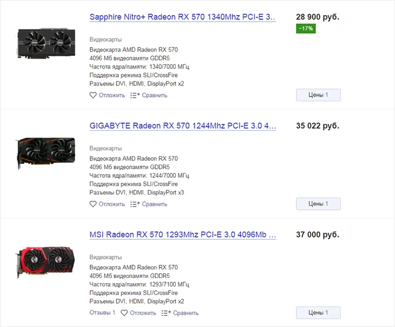395x327 pixels.
Task: Click heart icon for MSI Radeon card
Action: tap(124, 313)
